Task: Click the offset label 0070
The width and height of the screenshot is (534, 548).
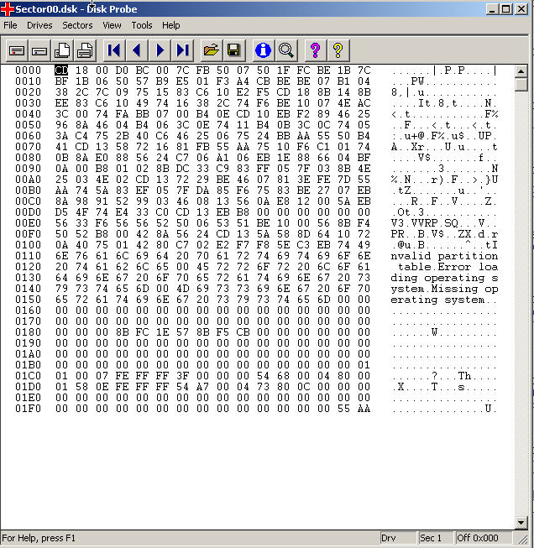Action: tap(28, 147)
